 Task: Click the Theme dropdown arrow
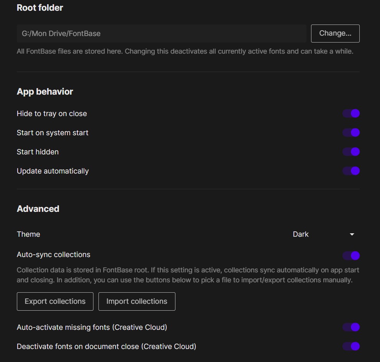pyautogui.click(x=352, y=234)
